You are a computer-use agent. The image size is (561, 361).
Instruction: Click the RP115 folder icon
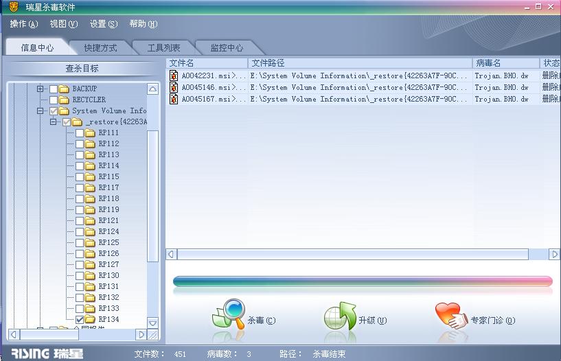point(90,177)
